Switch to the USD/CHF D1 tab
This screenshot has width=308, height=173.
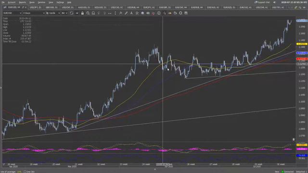click(x=68, y=7)
